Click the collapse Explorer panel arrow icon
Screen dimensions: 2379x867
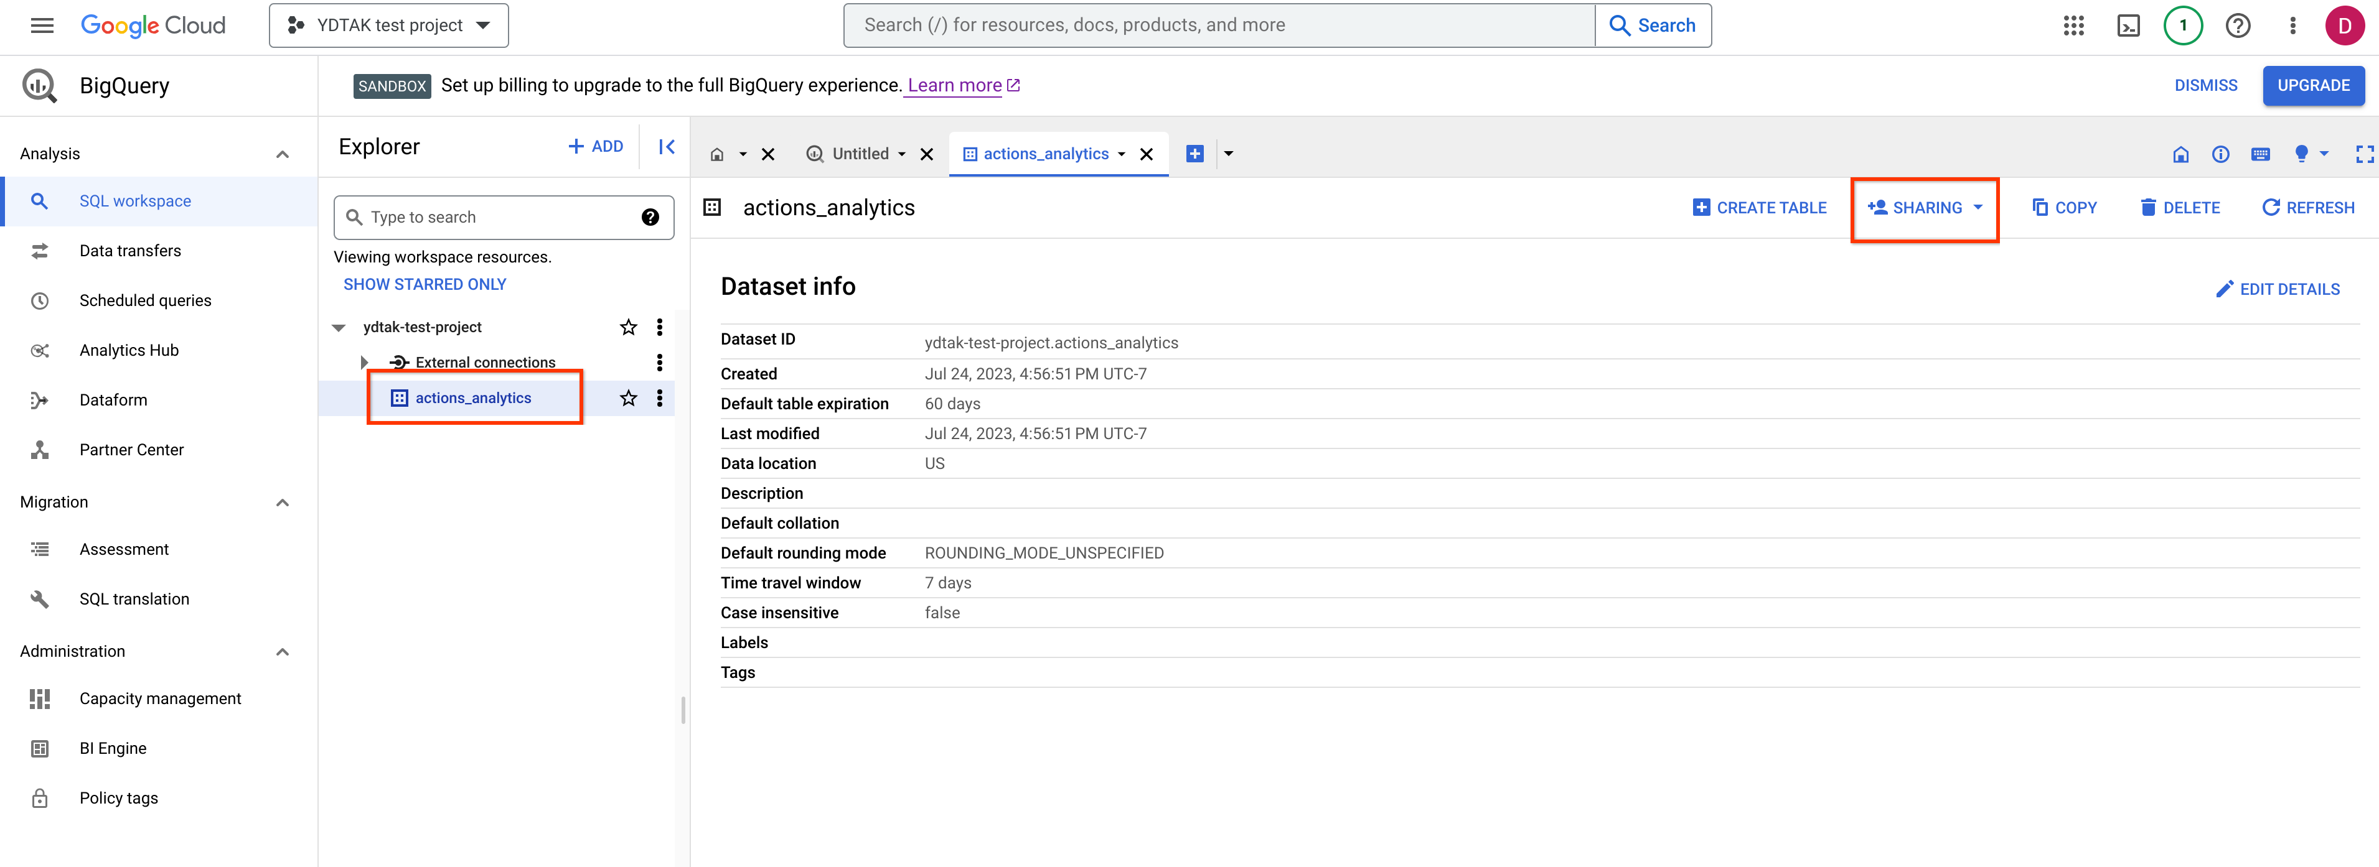click(x=665, y=147)
